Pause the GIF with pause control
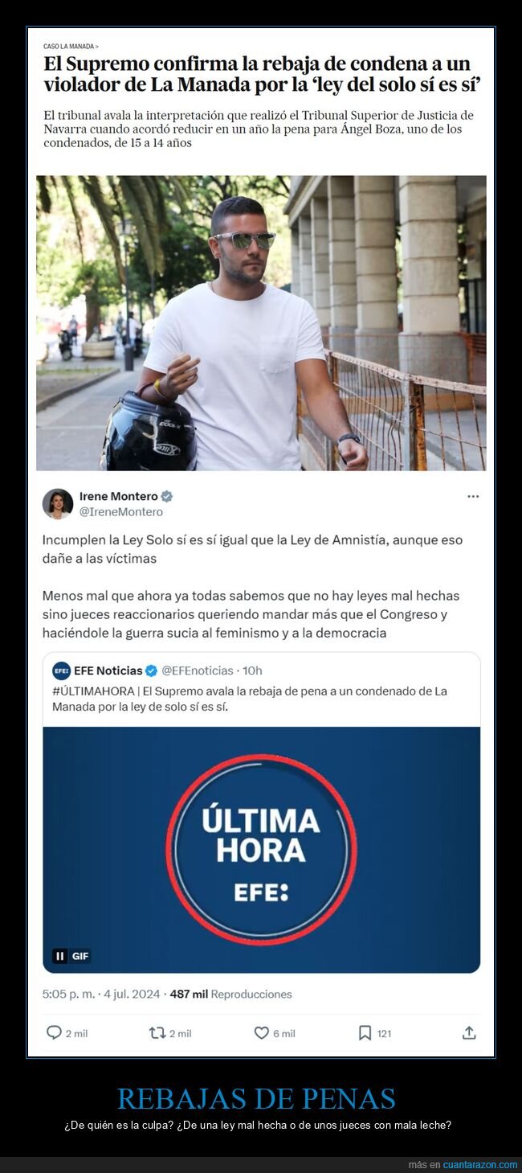The image size is (522, 1173). [60, 956]
